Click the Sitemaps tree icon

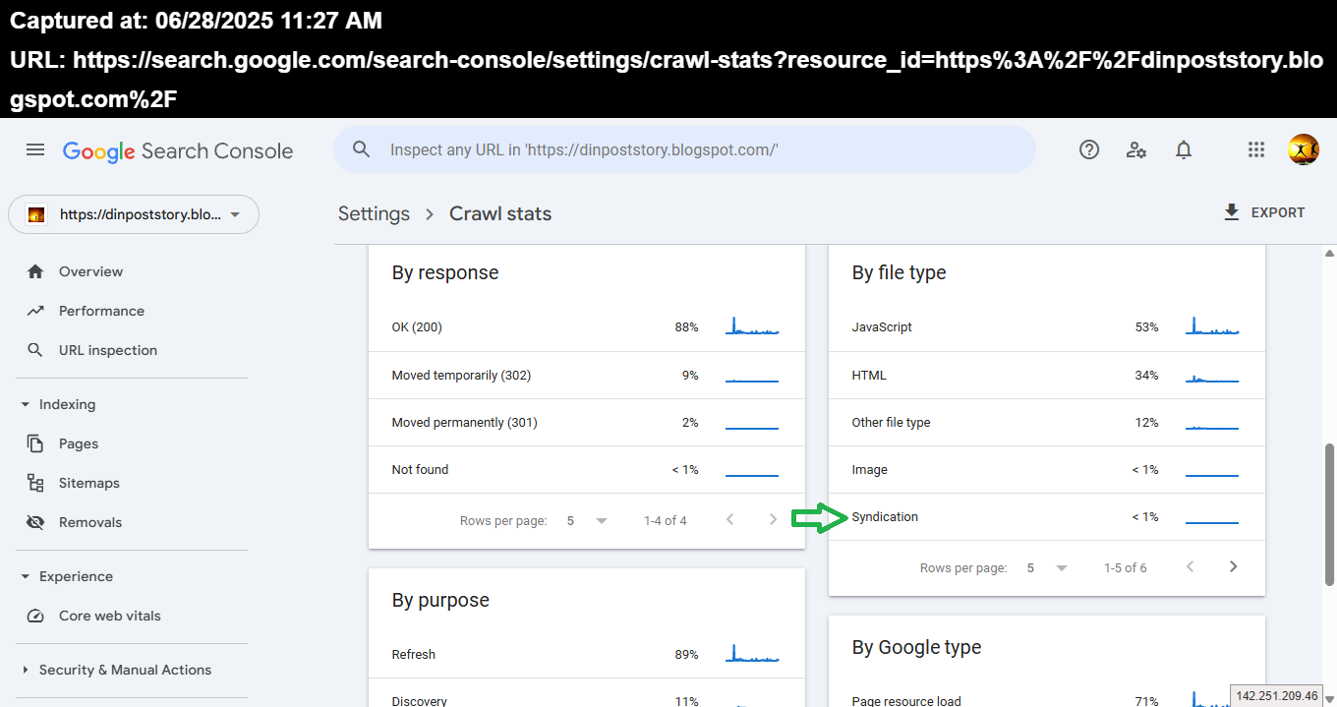(x=35, y=483)
